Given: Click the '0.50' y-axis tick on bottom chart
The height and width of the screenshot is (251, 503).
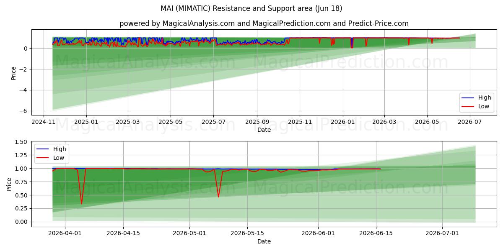Looking at the screenshot, I should point(22,195).
